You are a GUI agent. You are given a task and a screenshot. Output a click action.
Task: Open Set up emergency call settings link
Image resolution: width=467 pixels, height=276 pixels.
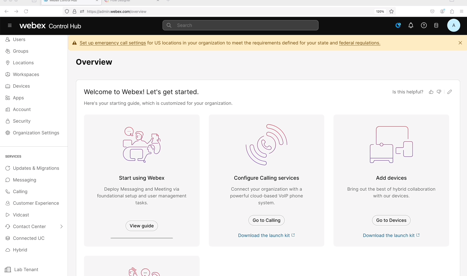pyautogui.click(x=113, y=43)
